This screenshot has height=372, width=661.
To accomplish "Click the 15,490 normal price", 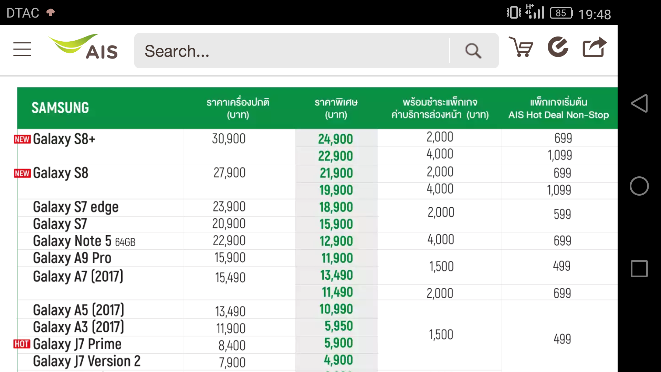I will pos(230,278).
